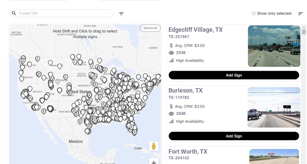Grab the Street View pegman icon
The image size is (307, 164).
pos(153,146)
